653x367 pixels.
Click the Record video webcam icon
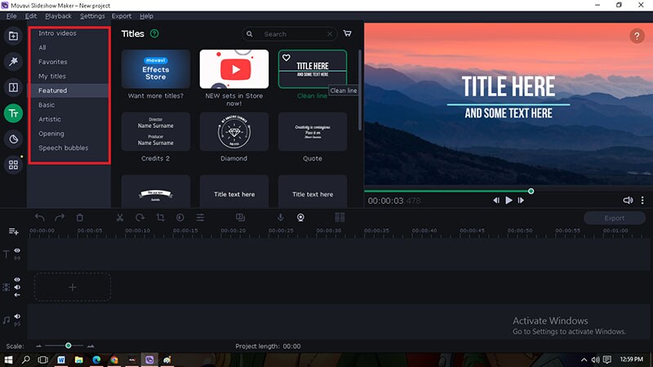(x=300, y=218)
